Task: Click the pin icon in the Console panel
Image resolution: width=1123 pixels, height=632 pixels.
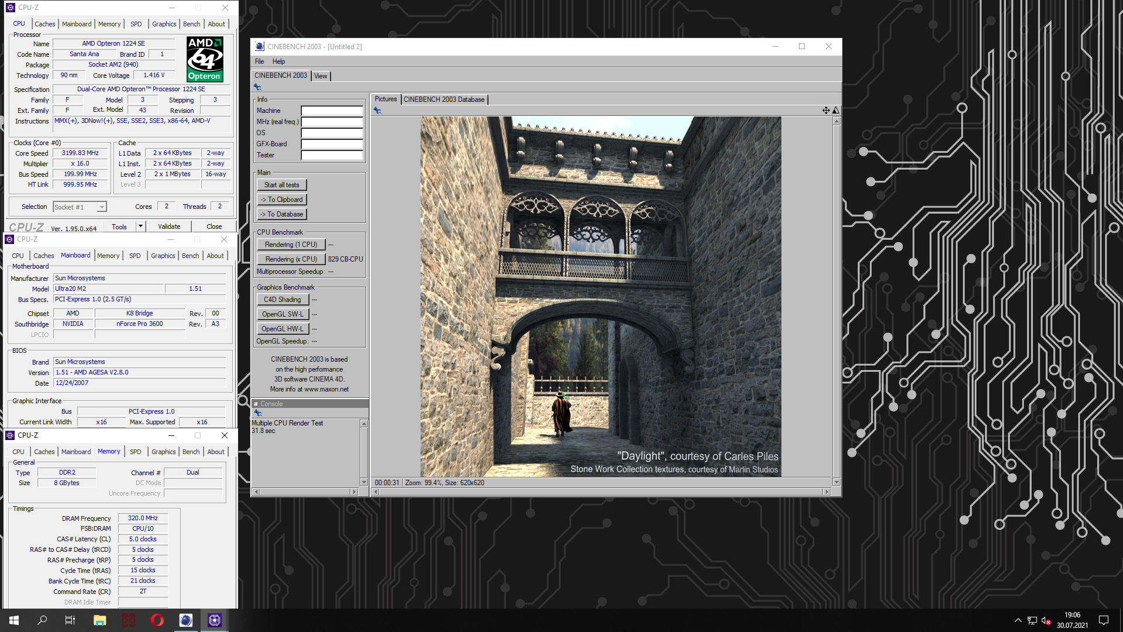Action: pyautogui.click(x=257, y=413)
